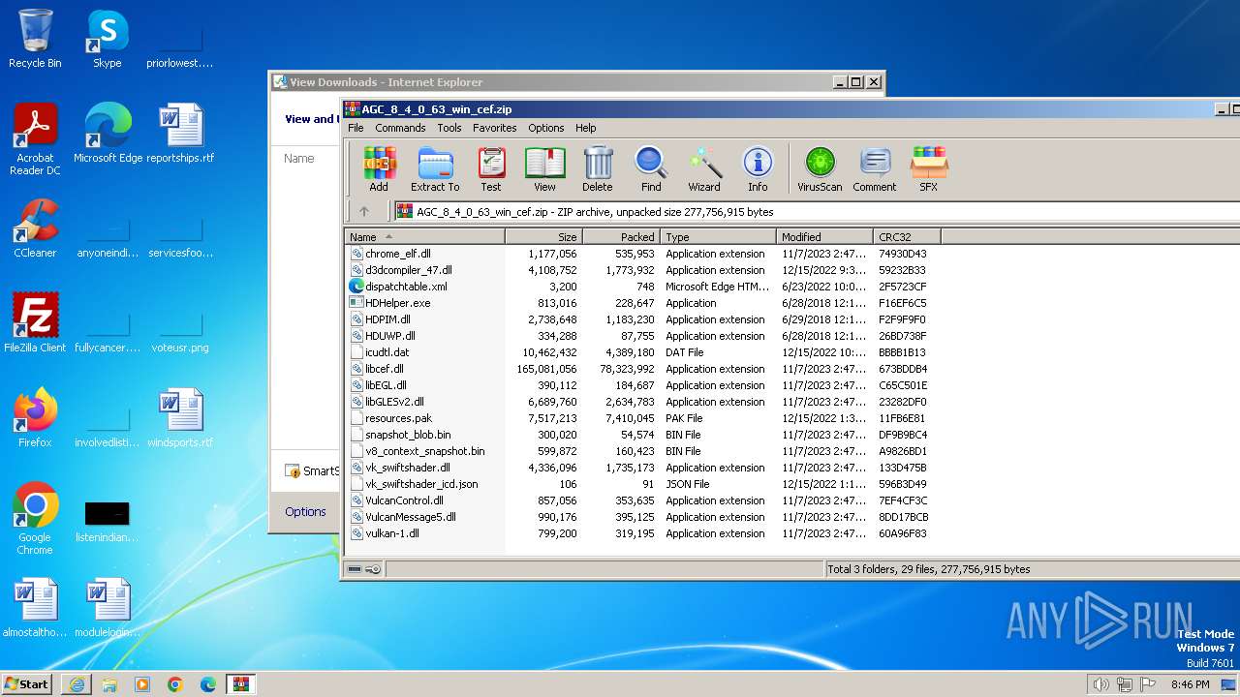This screenshot has width=1240, height=697.
Task: Open the View toolbar button
Action: (544, 168)
